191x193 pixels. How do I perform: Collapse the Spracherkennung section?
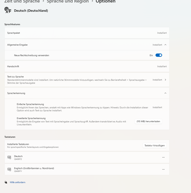click(165, 93)
